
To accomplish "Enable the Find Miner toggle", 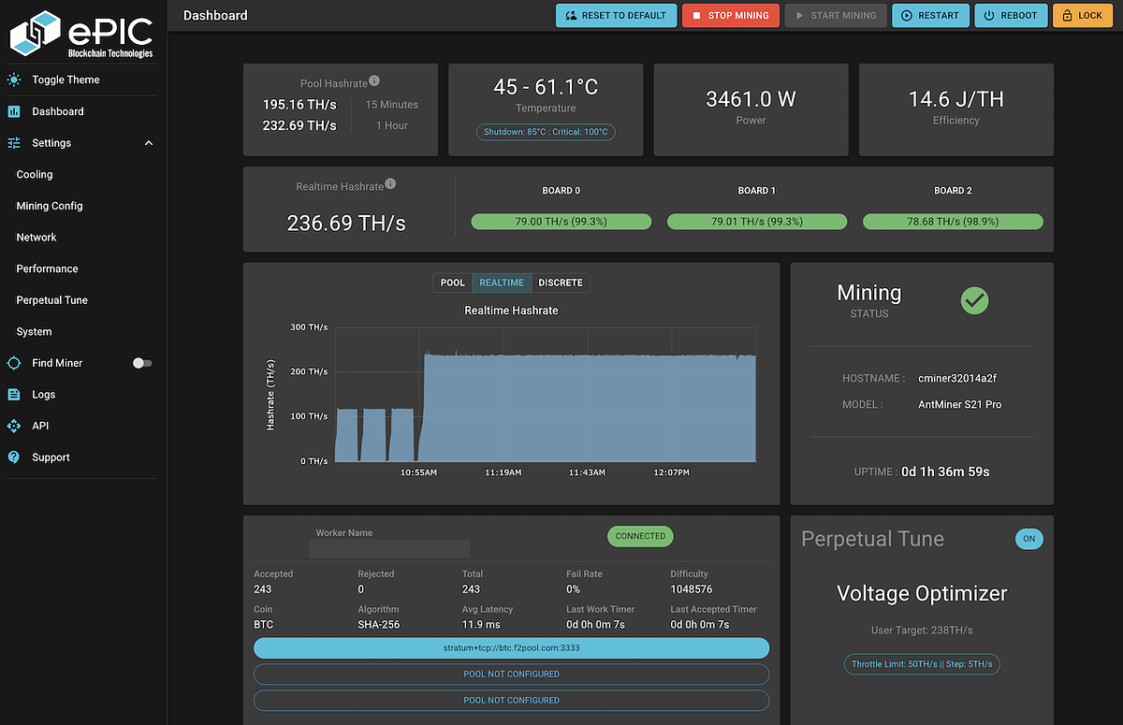I will click(x=141, y=363).
